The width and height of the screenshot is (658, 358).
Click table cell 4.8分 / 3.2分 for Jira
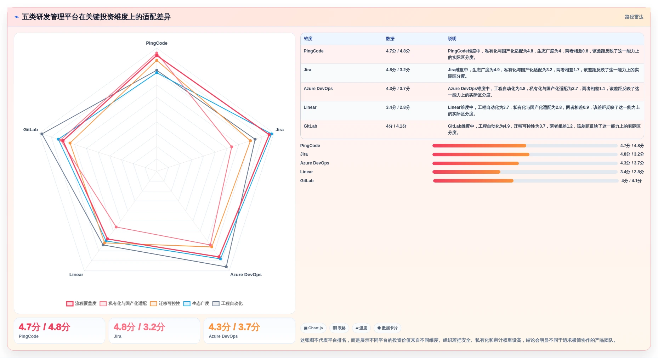click(398, 70)
